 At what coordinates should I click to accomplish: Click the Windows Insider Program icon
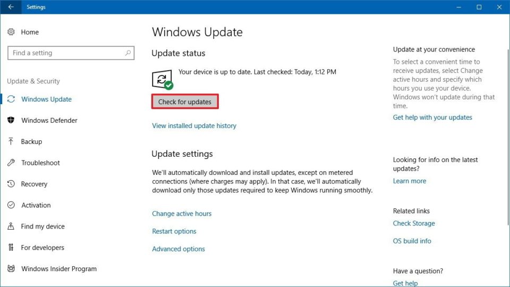[x=11, y=269]
